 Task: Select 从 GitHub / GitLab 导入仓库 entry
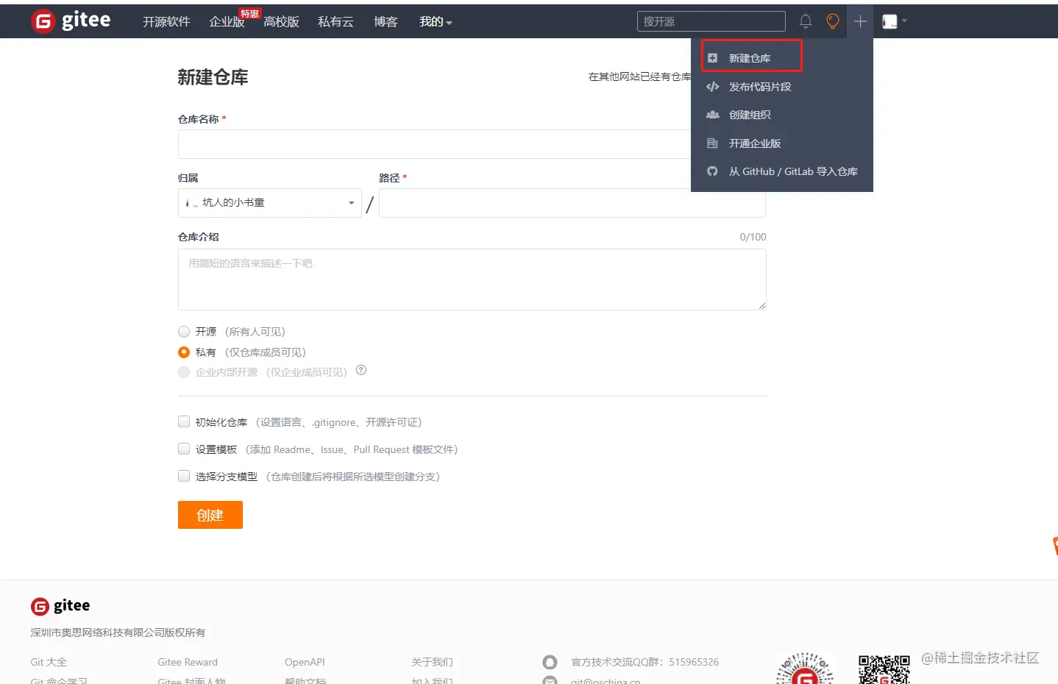click(x=793, y=171)
